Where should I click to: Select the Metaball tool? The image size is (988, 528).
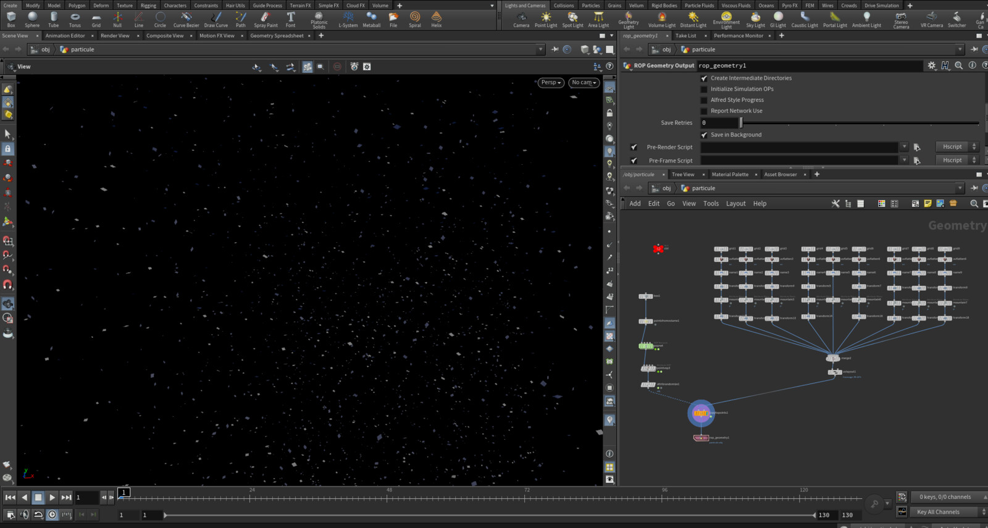coord(371,20)
